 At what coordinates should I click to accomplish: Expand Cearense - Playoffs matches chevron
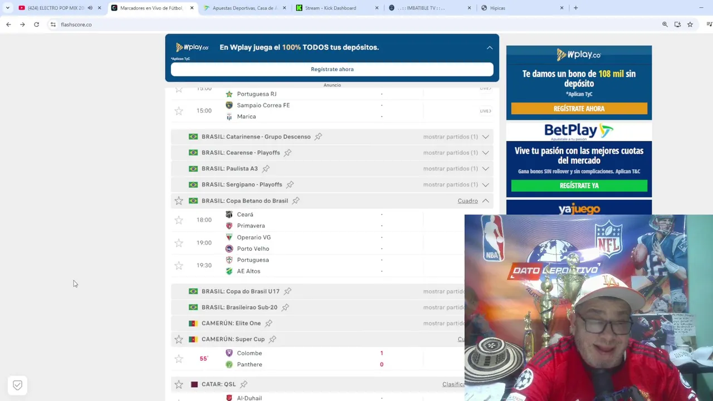[486, 153]
